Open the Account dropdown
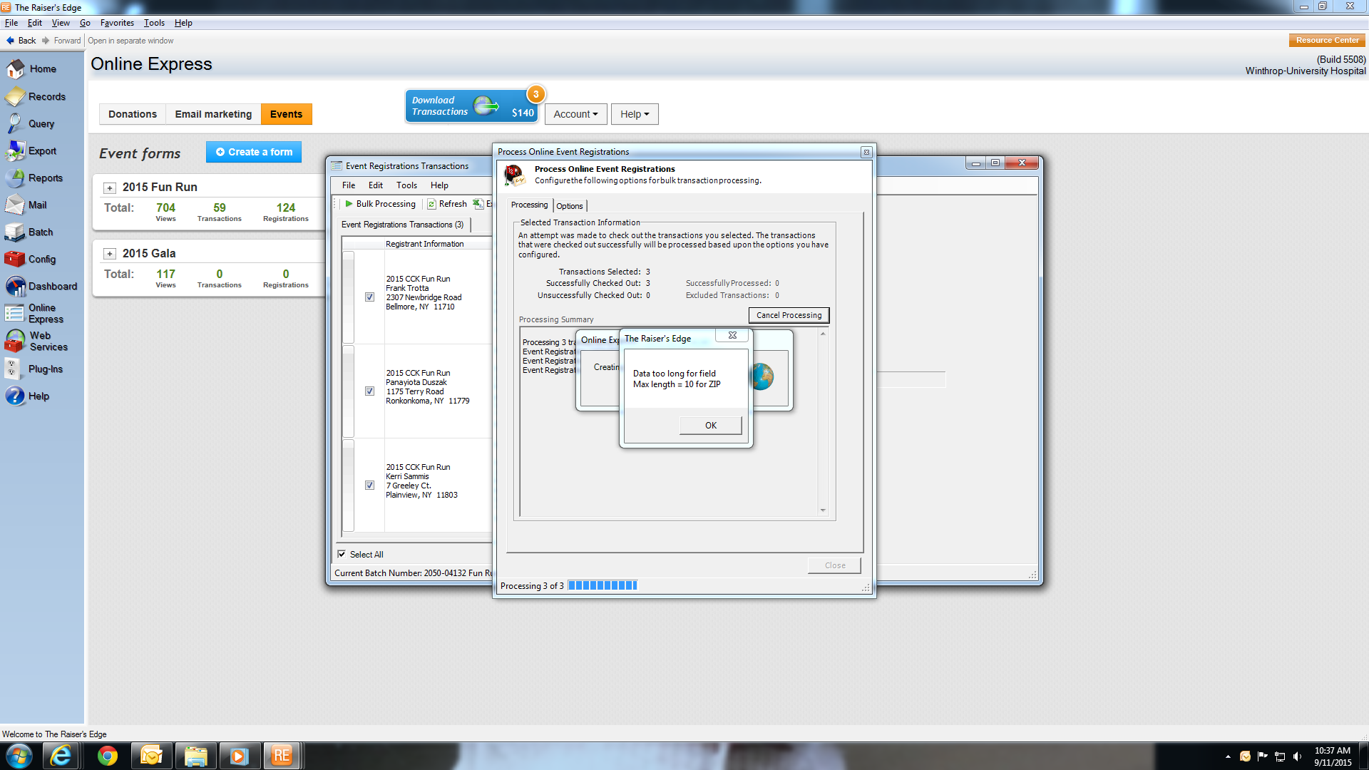 (x=575, y=114)
